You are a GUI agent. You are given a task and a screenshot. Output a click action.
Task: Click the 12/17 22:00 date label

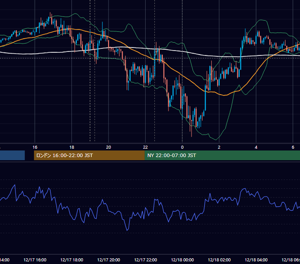(x=146, y=260)
